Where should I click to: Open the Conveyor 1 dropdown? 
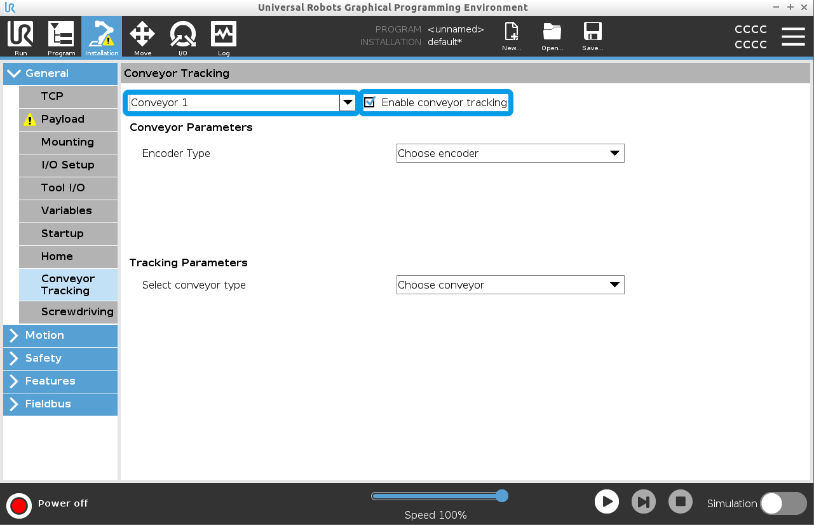click(241, 102)
